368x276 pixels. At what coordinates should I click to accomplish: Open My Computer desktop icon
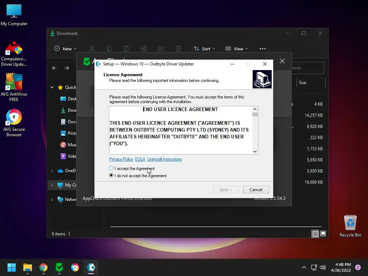pos(14,15)
